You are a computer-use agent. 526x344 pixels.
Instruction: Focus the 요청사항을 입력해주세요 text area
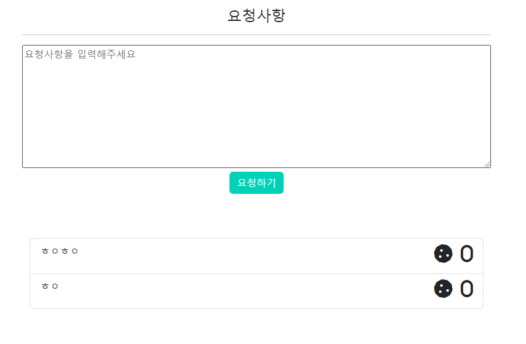click(257, 106)
